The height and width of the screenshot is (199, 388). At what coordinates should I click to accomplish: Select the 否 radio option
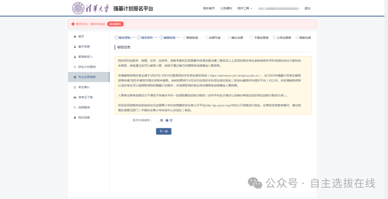[x=167, y=120]
